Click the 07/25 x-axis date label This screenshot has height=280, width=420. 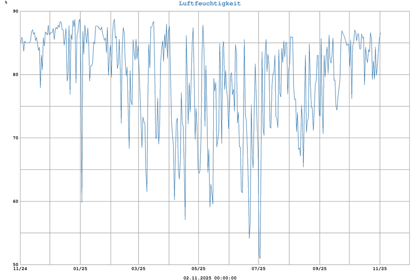pos(259,269)
